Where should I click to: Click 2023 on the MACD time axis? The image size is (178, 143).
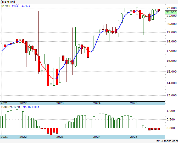pyautogui.click(x=60, y=137)
